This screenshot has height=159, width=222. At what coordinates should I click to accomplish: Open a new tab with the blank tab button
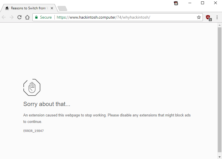62,8
